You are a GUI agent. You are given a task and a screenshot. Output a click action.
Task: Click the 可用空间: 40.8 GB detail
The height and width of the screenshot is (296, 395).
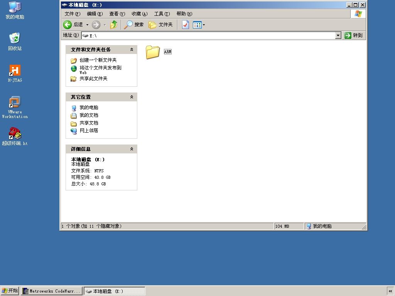click(91, 177)
